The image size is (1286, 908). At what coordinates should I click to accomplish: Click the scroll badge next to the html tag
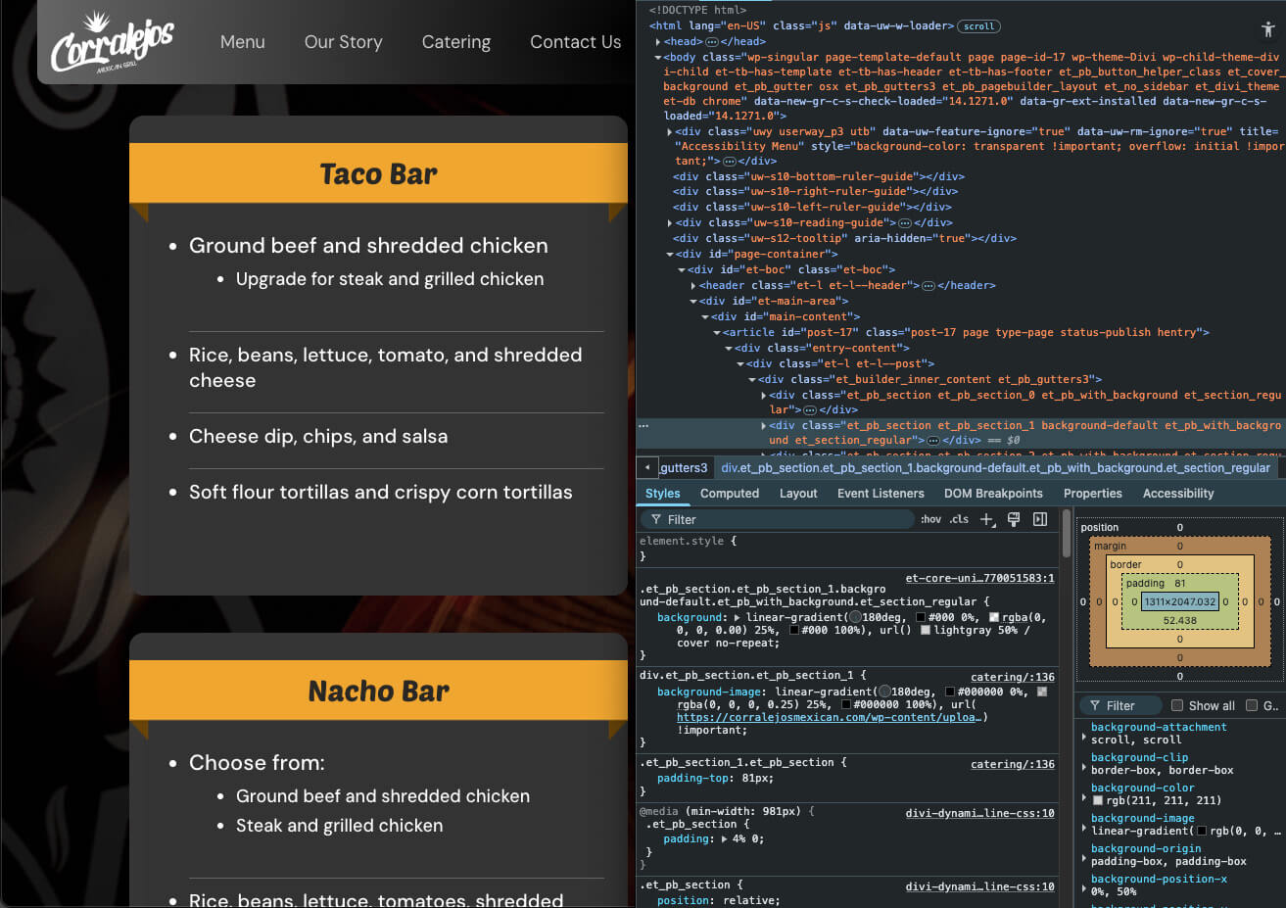coord(978,26)
